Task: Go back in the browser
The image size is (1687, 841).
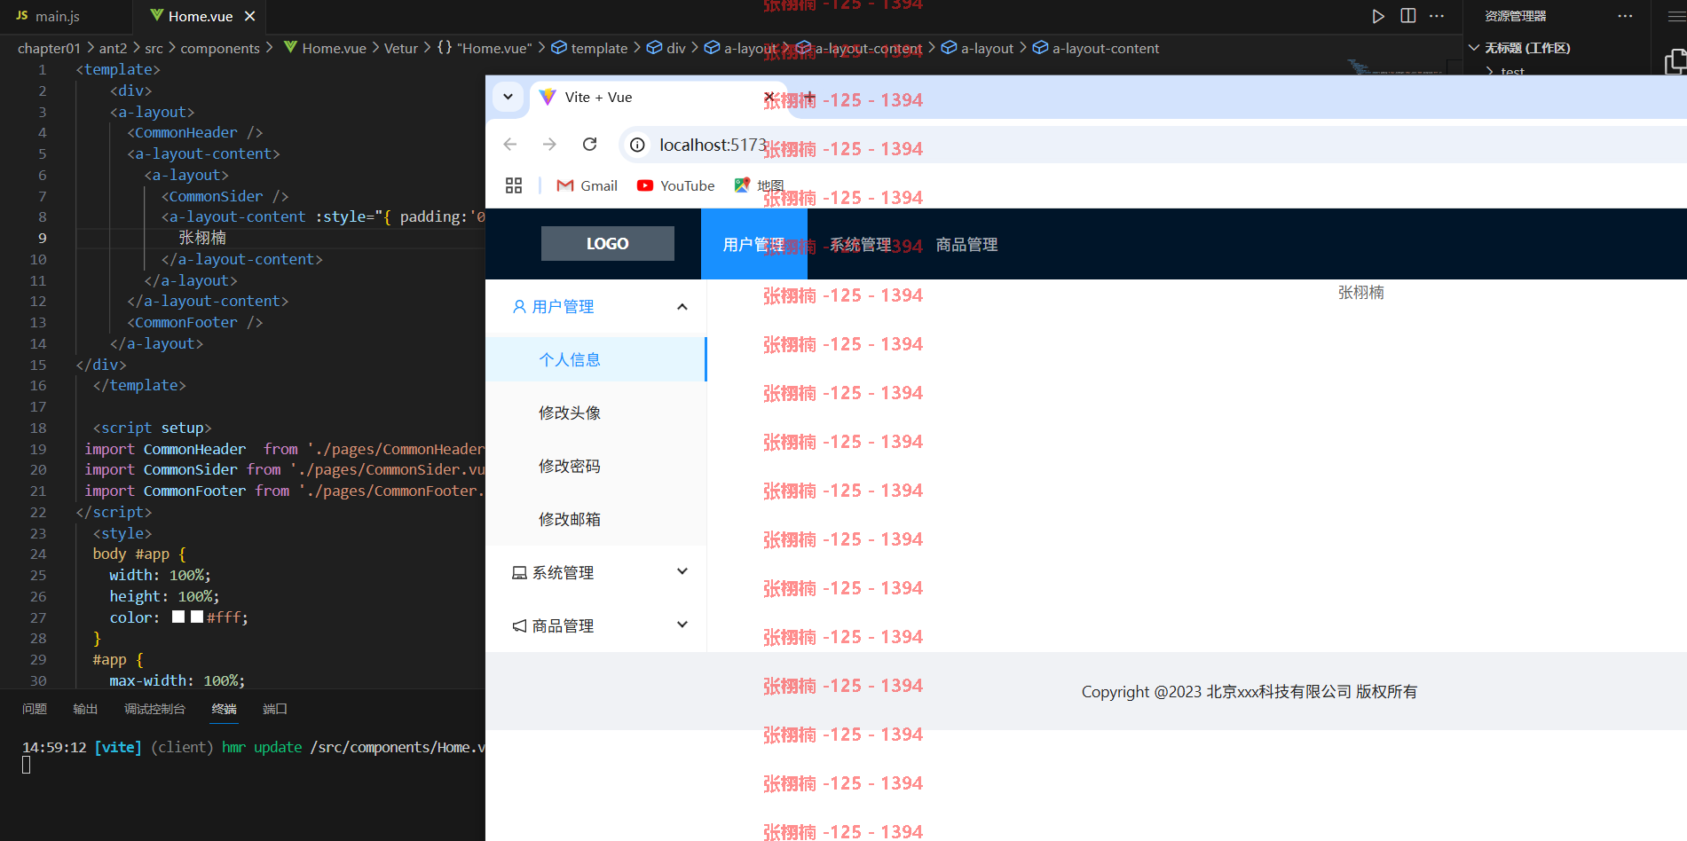Action: (x=509, y=144)
